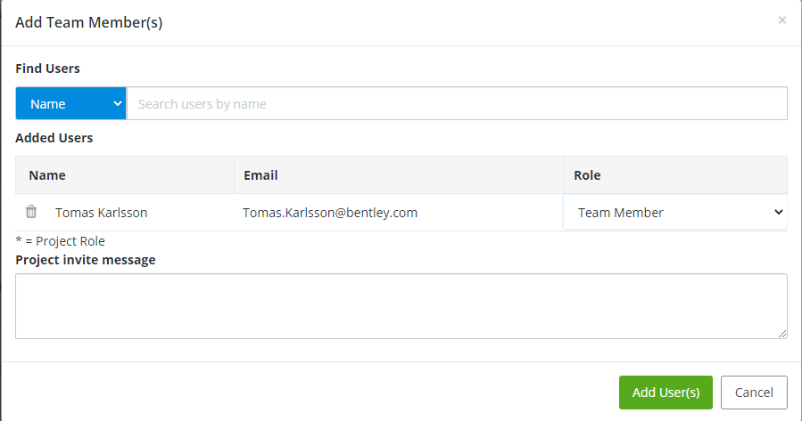The image size is (802, 421).
Task: Click the Project Role footnote text
Action: click(x=61, y=241)
